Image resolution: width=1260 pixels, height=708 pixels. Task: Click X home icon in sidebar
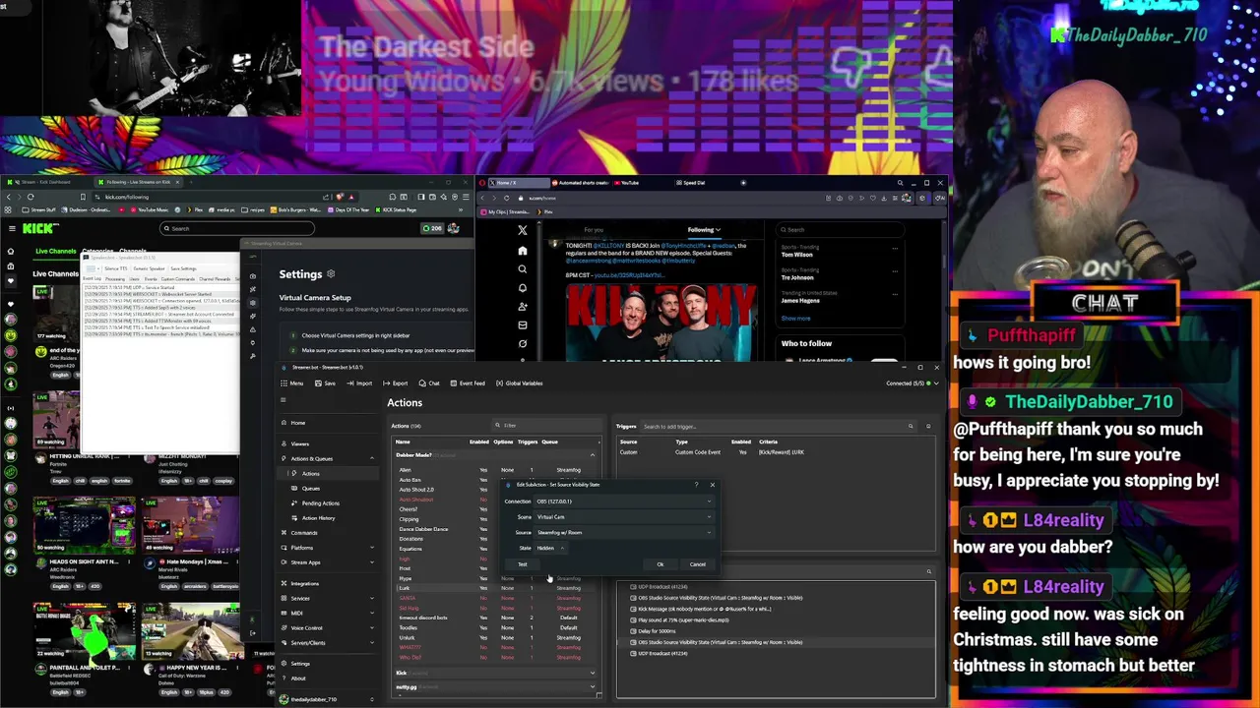point(523,251)
